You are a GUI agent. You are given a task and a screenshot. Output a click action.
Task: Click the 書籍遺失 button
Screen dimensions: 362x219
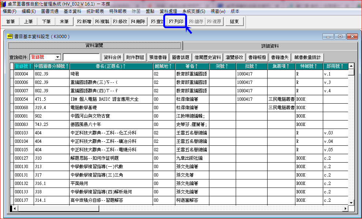point(280,57)
